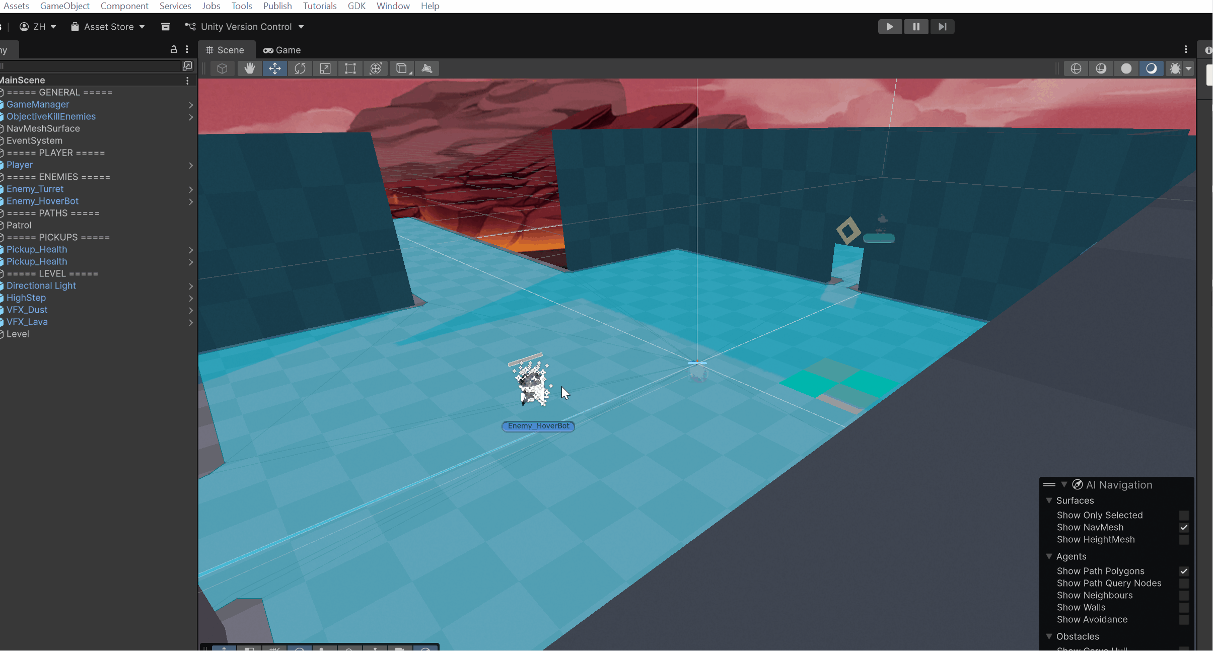This screenshot has width=1213, height=651.
Task: Open the GameObject menu
Action: 64,6
